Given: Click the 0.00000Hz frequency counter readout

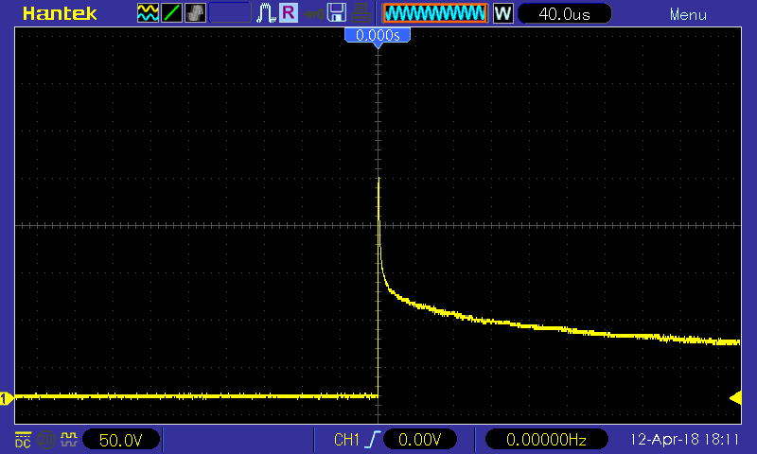Looking at the screenshot, I should pyautogui.click(x=546, y=440).
